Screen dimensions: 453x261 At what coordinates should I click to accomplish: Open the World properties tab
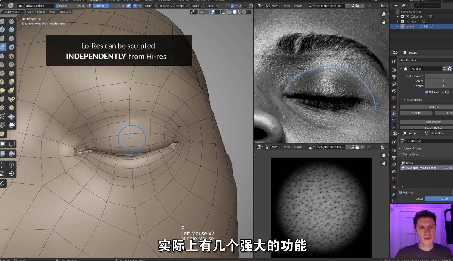click(394, 98)
